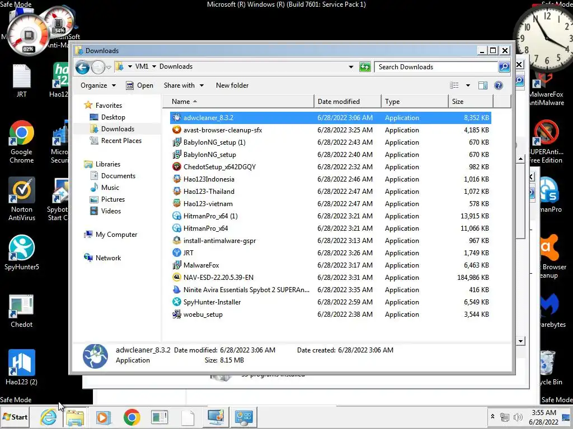The height and width of the screenshot is (429, 573).
Task: Select My Computer in navigation pane
Action: point(116,235)
